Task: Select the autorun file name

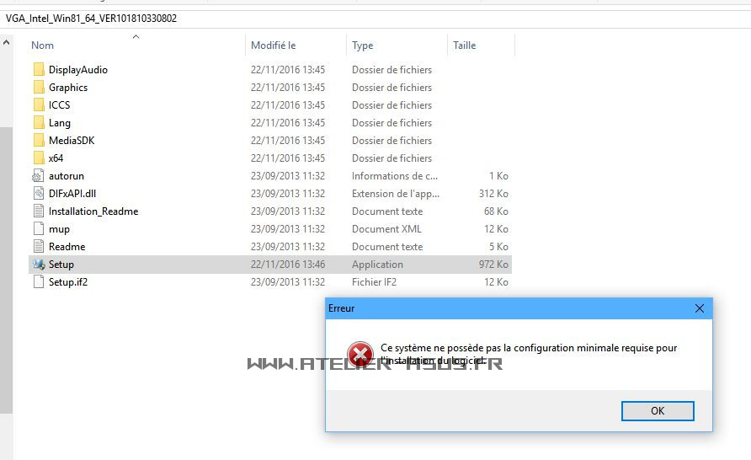Action: click(67, 176)
